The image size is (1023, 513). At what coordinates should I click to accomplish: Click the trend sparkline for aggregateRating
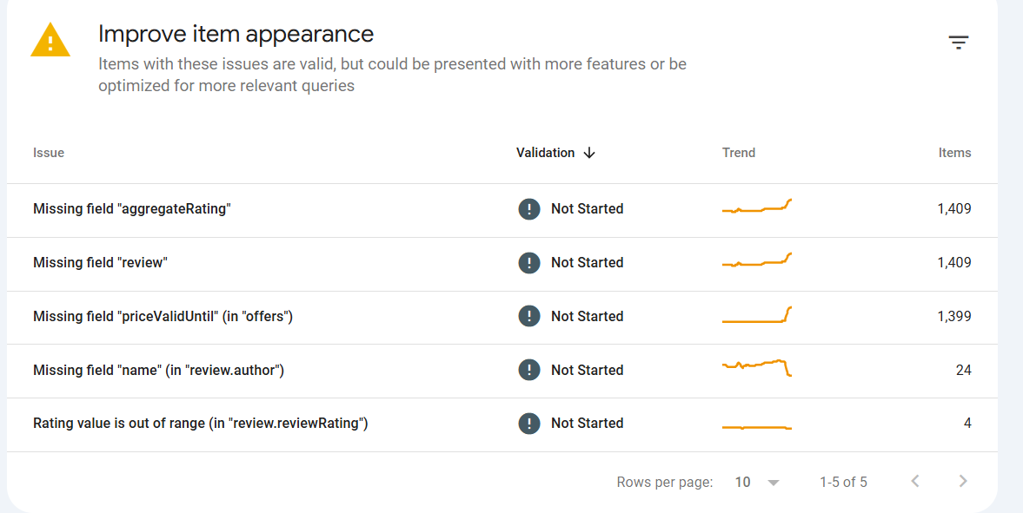[757, 207]
